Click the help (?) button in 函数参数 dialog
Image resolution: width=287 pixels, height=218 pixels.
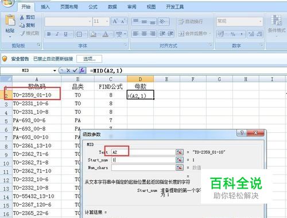[242, 133]
